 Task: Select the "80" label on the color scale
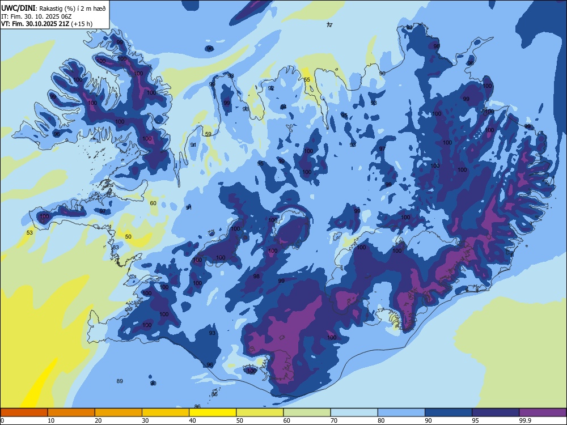381,420
